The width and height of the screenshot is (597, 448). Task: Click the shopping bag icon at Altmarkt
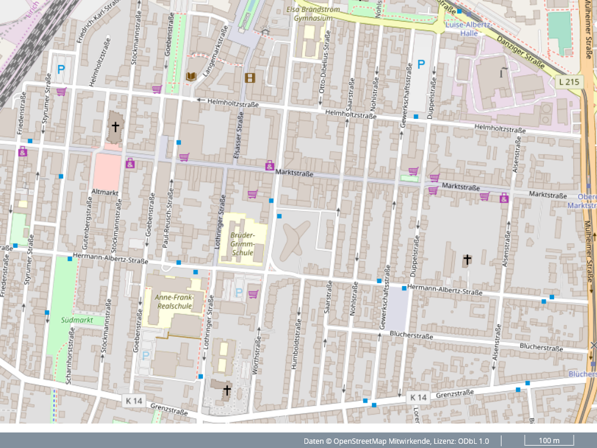pos(130,162)
